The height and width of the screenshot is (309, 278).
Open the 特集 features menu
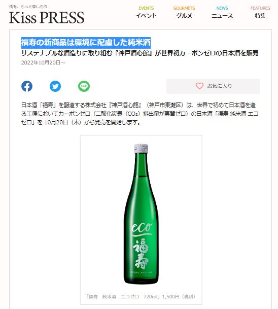[260, 16]
